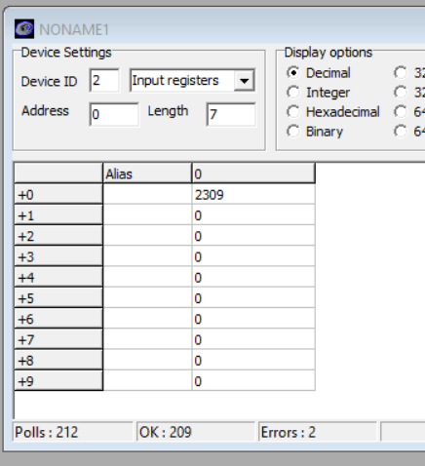Click the value cell in row +2
Image resolution: width=425 pixels, height=466 pixels.
click(x=253, y=236)
